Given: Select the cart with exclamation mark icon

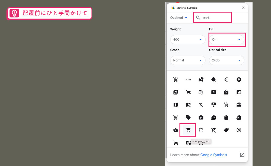Looking at the screenshot, I should (226, 105).
